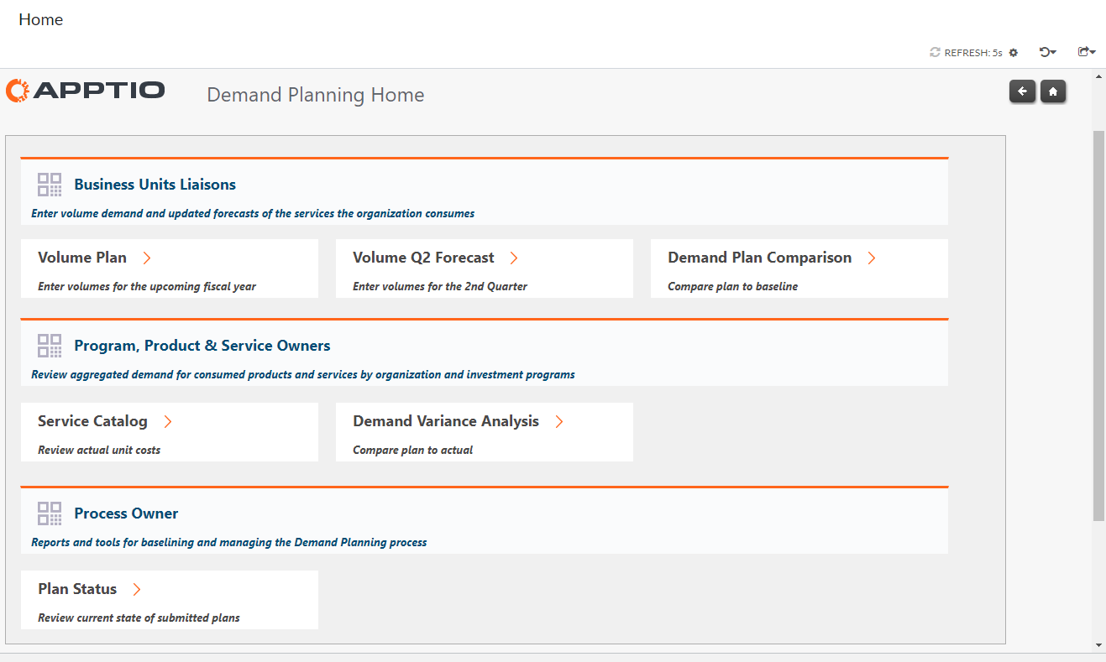This screenshot has height=662, width=1106.
Task: Click the chevron next to Volume Plan
Action: click(147, 258)
